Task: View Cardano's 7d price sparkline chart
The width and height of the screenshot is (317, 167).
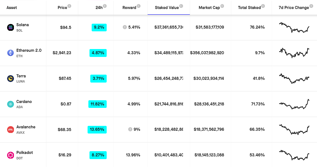Action: pos(294,104)
